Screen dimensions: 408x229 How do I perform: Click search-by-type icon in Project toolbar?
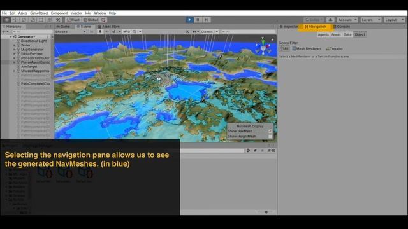(x=248, y=151)
